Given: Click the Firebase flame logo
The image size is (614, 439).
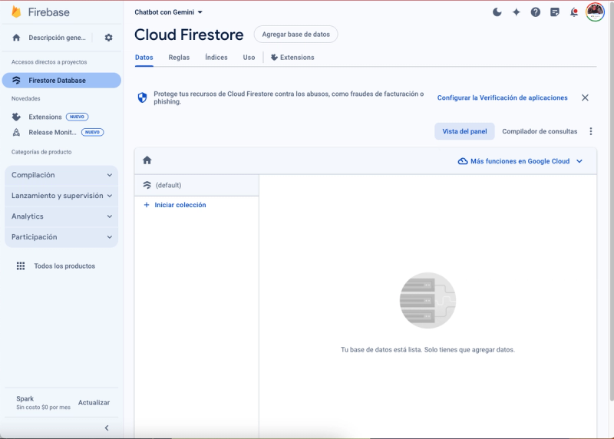Looking at the screenshot, I should (x=16, y=12).
